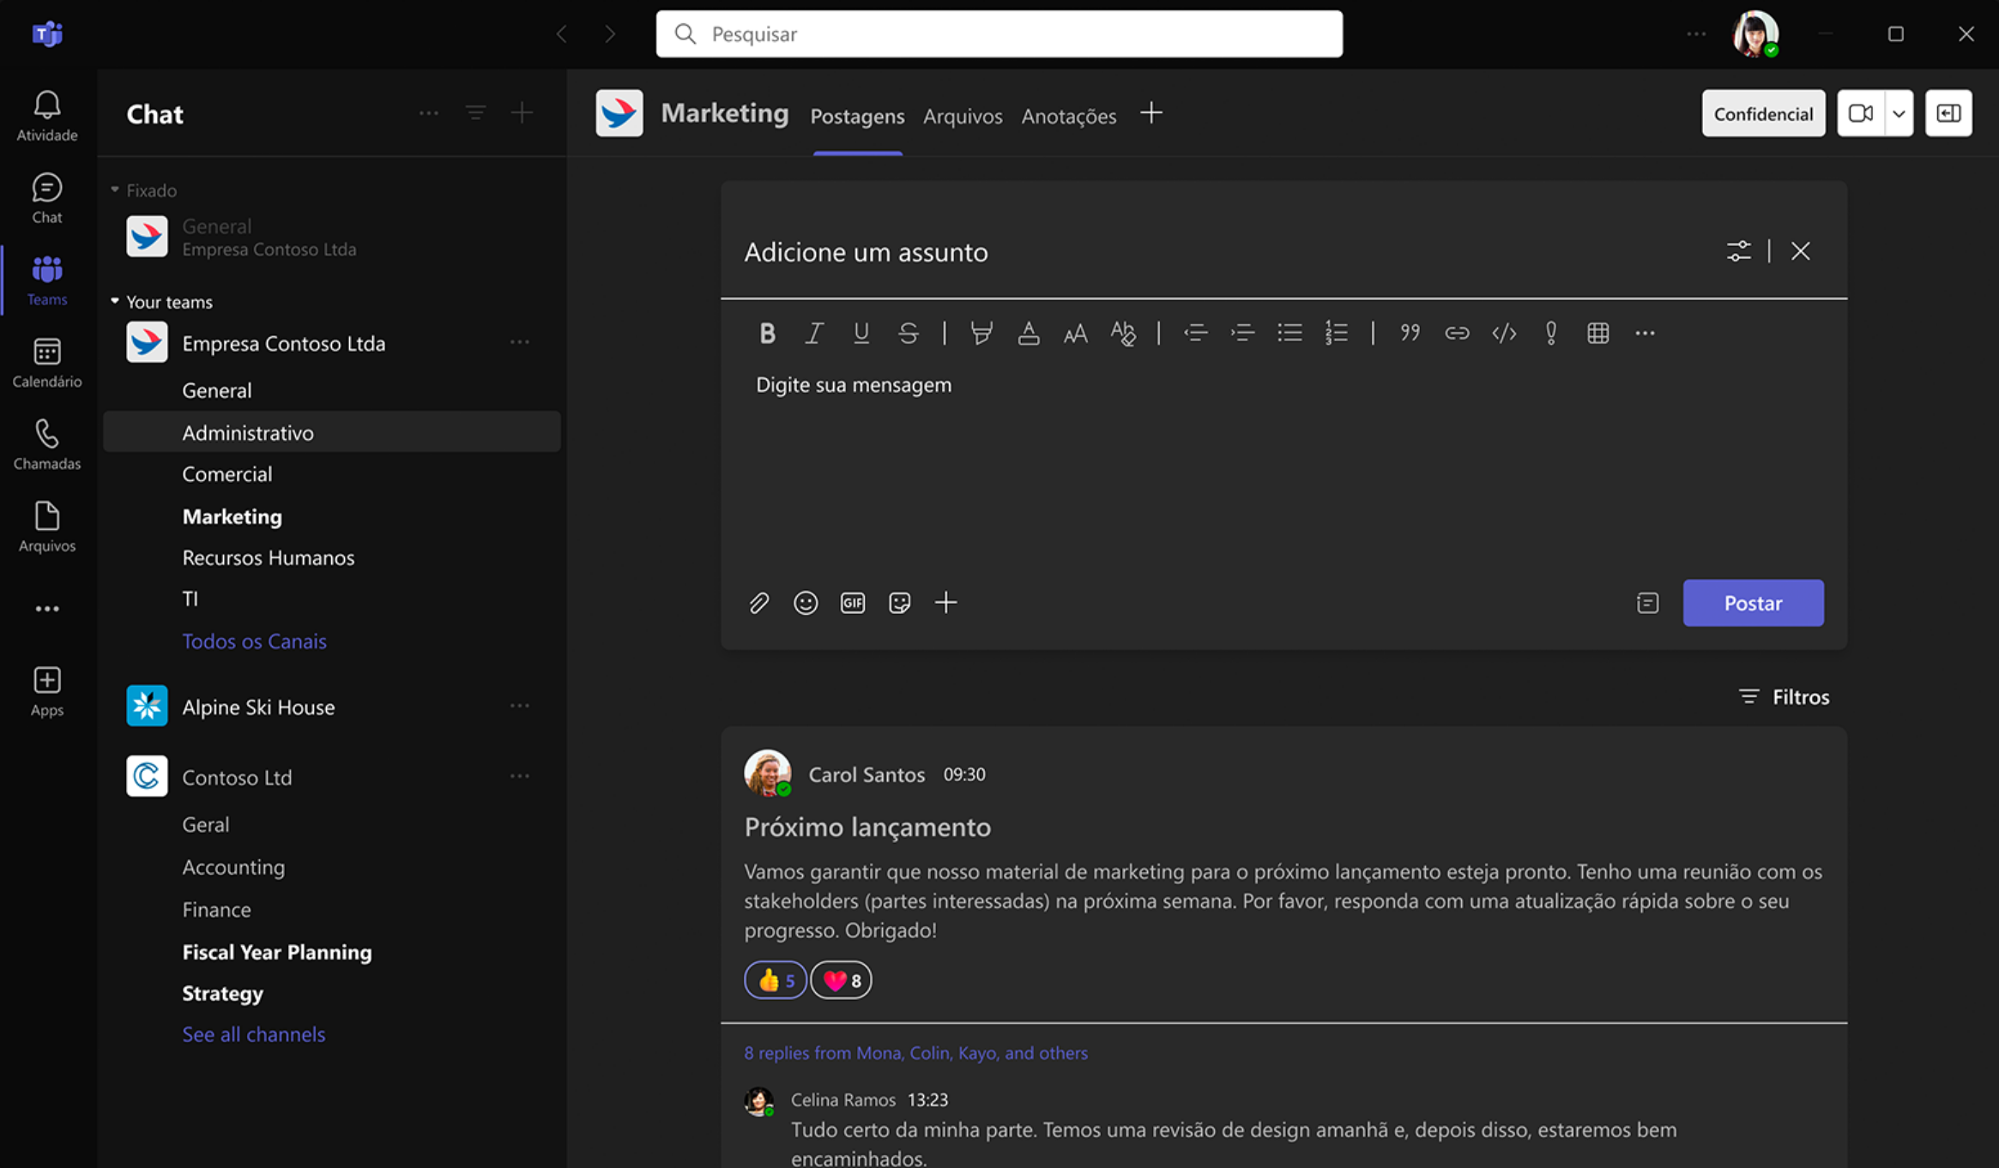
Task: Apply bold formatting
Action: pos(767,333)
